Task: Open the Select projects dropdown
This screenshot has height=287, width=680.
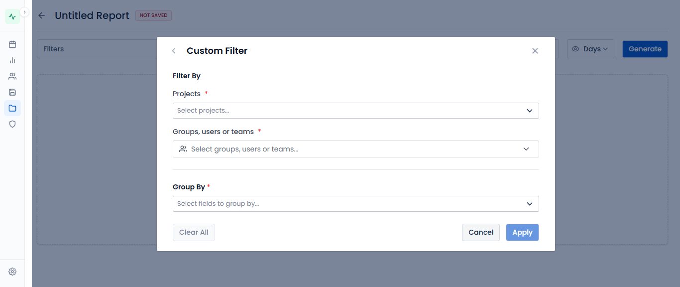Action: point(356,111)
